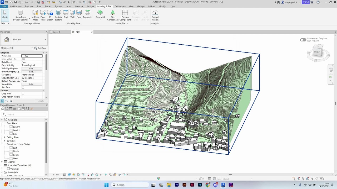Click Temporary Hide/Isolate glasses icon

pos(101,175)
